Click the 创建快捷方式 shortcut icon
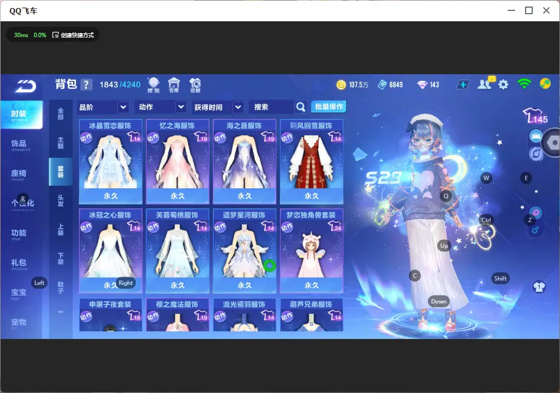The height and width of the screenshot is (393, 560). click(x=55, y=35)
